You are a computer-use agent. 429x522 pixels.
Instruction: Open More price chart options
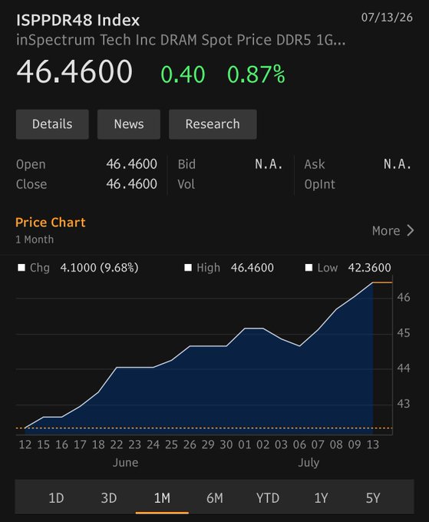[393, 231]
